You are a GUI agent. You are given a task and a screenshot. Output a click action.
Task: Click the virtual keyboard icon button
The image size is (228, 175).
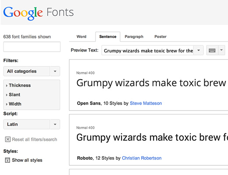(x=212, y=50)
